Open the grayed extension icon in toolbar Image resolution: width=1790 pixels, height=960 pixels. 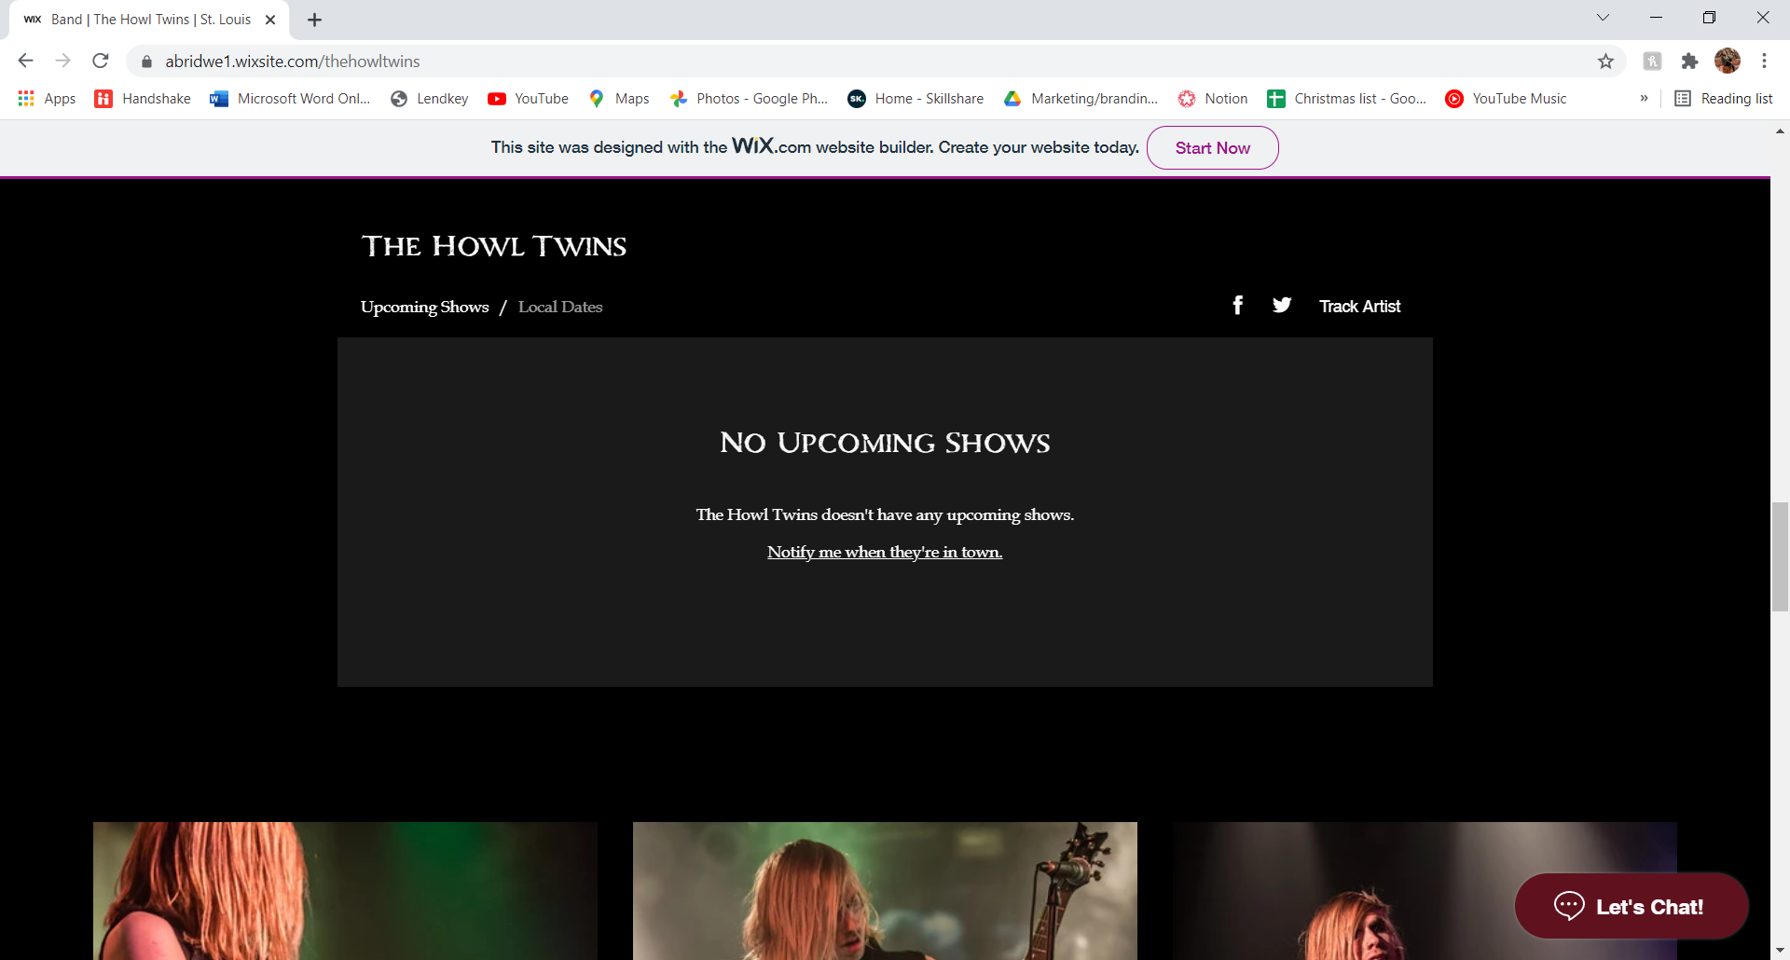(x=1652, y=62)
